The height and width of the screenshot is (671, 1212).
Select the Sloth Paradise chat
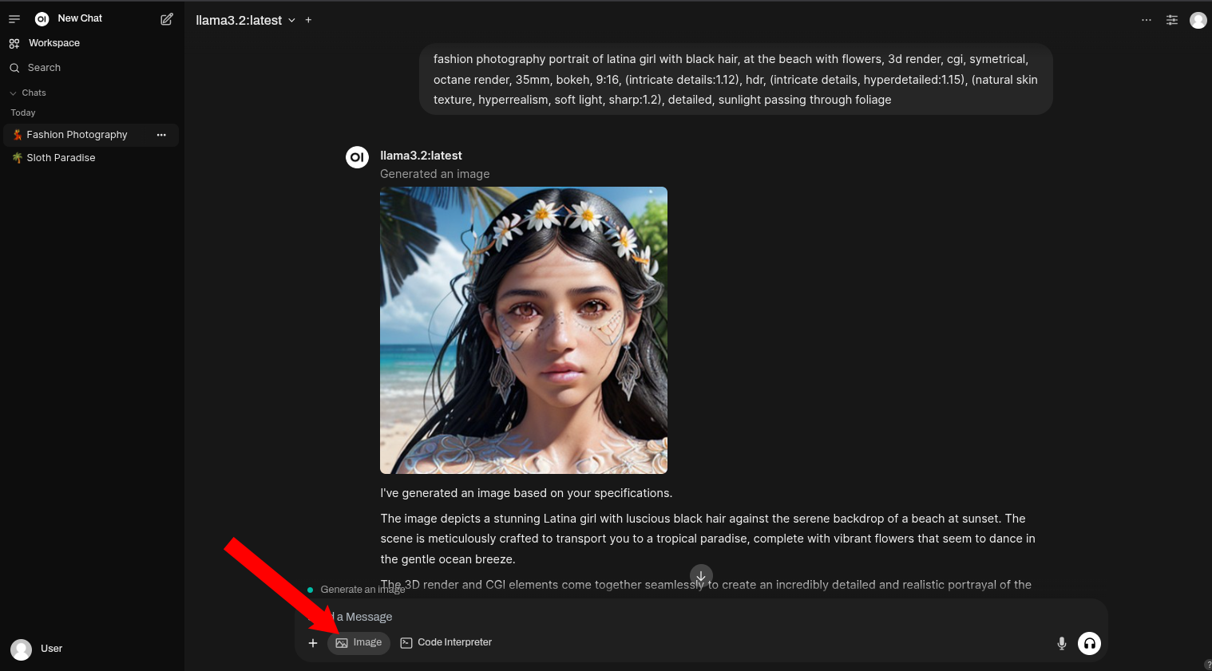click(60, 157)
